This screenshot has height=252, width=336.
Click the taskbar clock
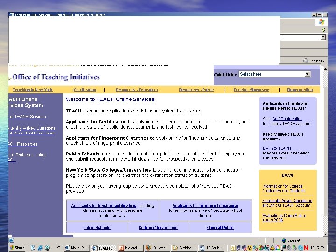click(317, 248)
